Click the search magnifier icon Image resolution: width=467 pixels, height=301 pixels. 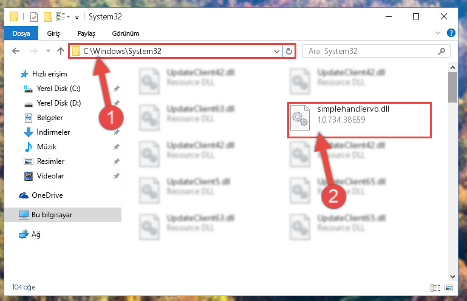[x=441, y=51]
